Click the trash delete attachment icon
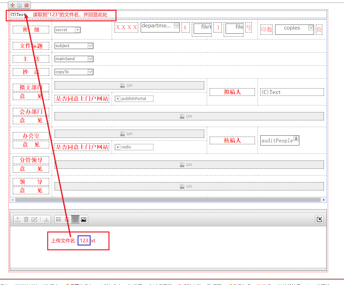Image resolution: width=344 pixels, height=285 pixels. [x=26, y=219]
